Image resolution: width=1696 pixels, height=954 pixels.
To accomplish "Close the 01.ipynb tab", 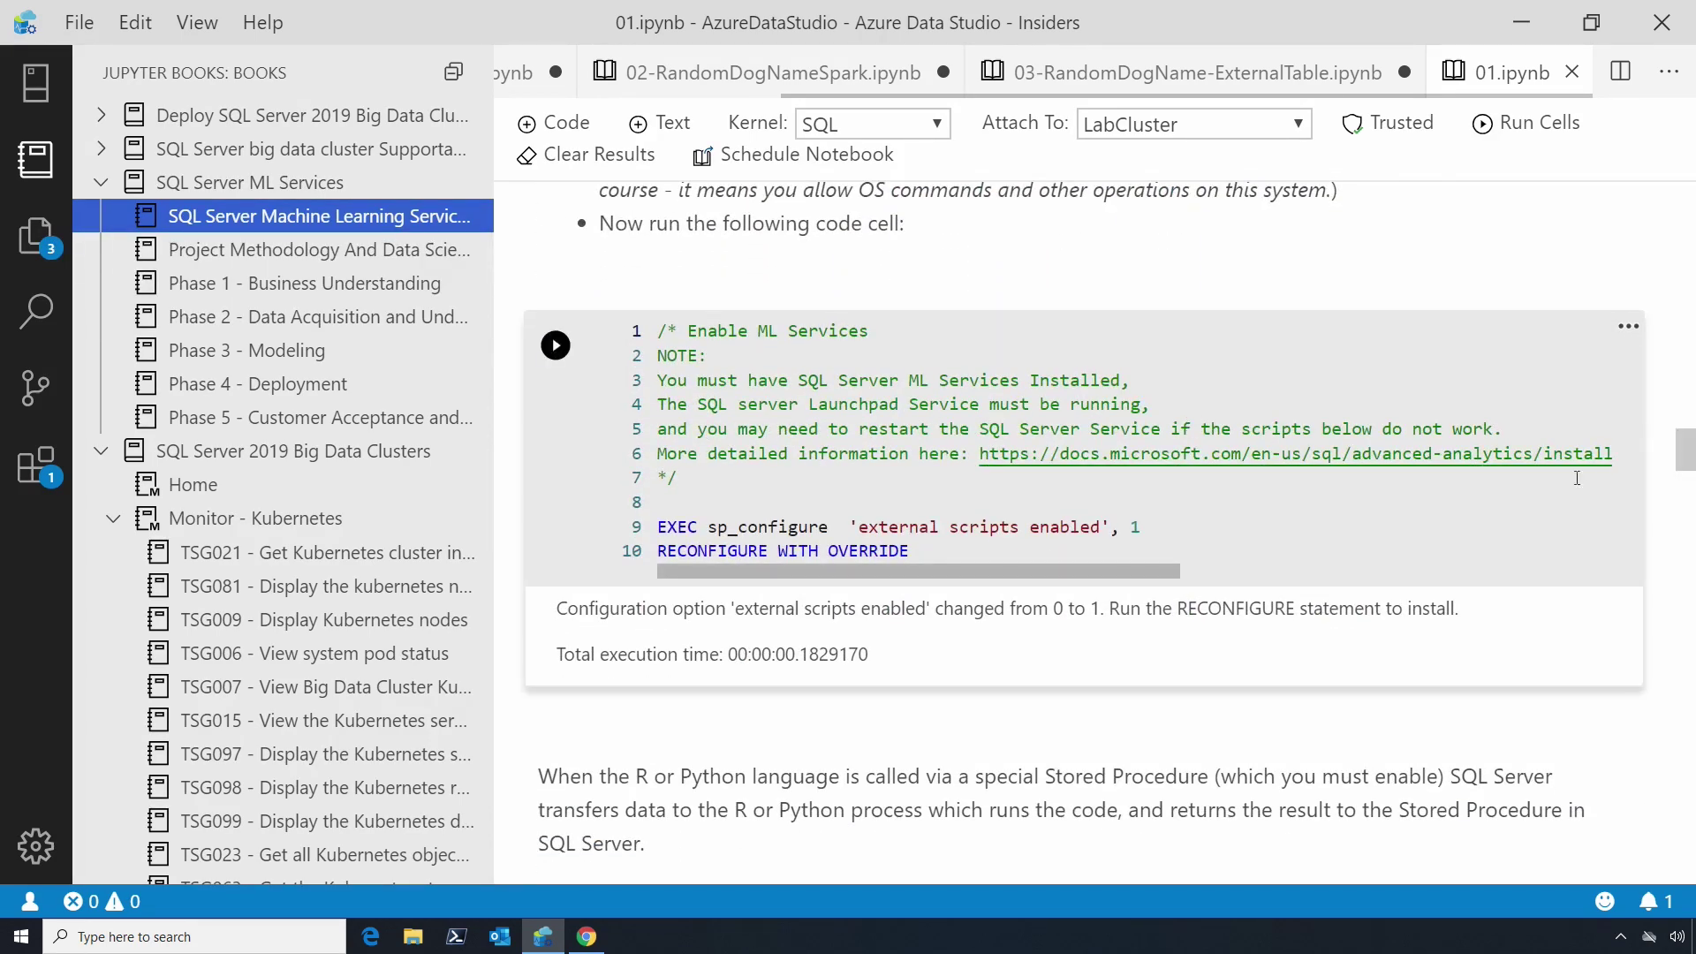I will coord(1571,72).
